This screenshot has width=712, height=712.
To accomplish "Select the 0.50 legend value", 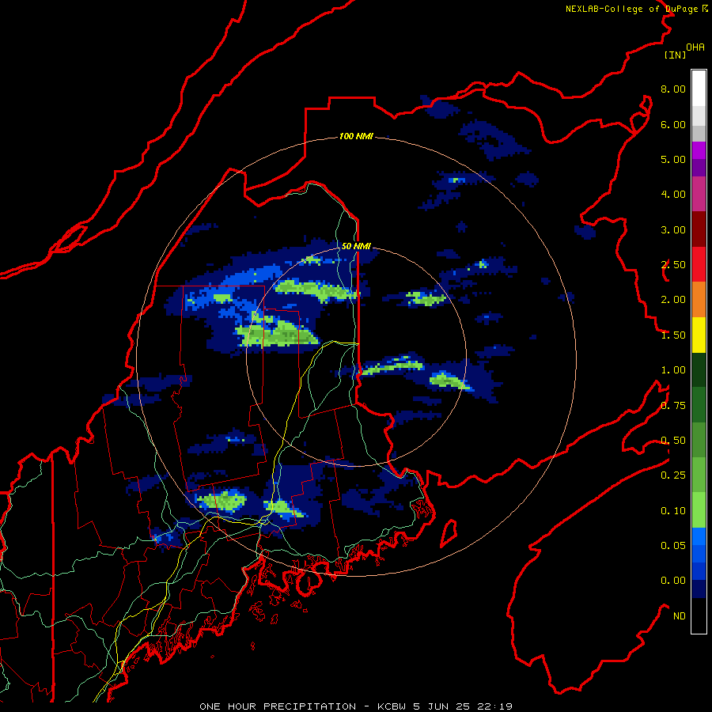I will coord(673,441).
